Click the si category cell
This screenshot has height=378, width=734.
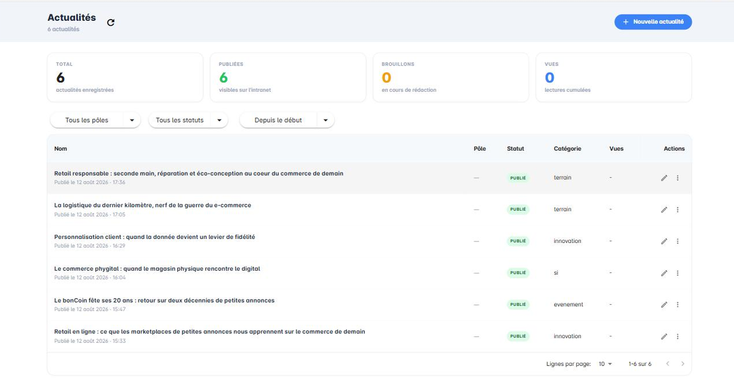pyautogui.click(x=556, y=273)
